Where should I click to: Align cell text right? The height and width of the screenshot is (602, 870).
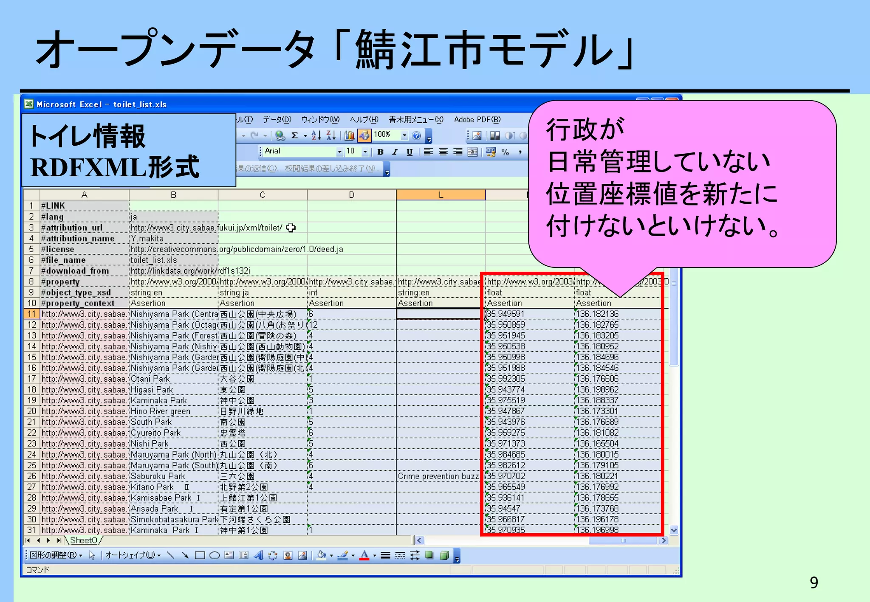click(458, 152)
